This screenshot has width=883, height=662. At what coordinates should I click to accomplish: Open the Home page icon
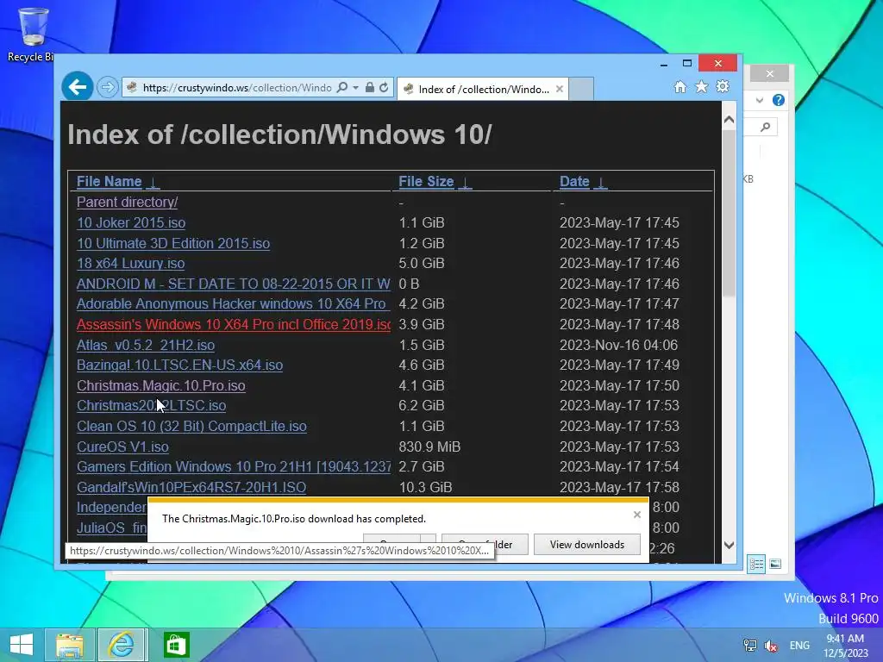tap(680, 87)
